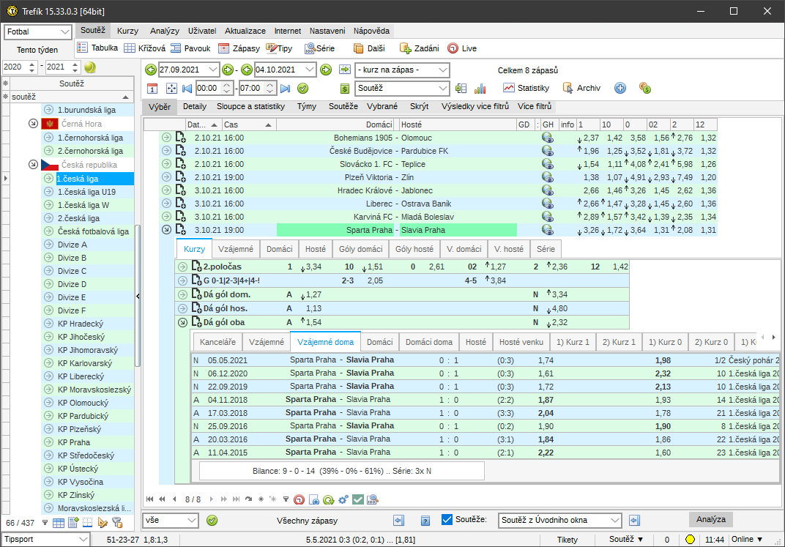The width and height of the screenshot is (785, 547).
Task: Click the green arrow left of date 27.09.2021
Action: point(151,70)
